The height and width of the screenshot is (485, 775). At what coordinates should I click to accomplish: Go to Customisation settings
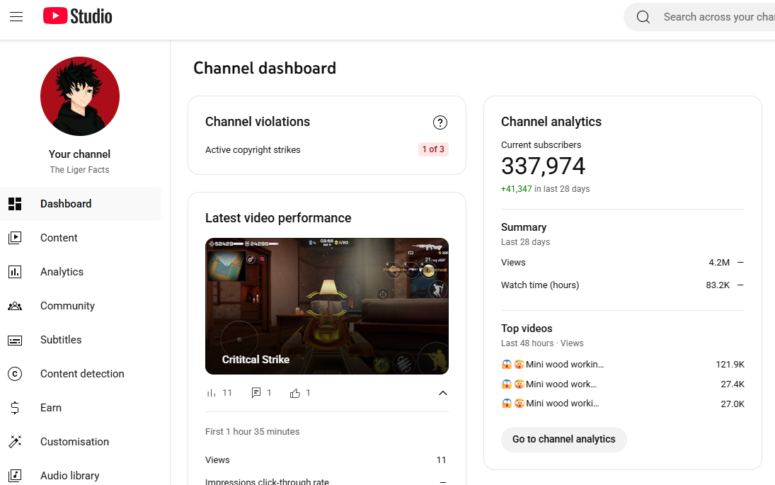click(x=81, y=442)
